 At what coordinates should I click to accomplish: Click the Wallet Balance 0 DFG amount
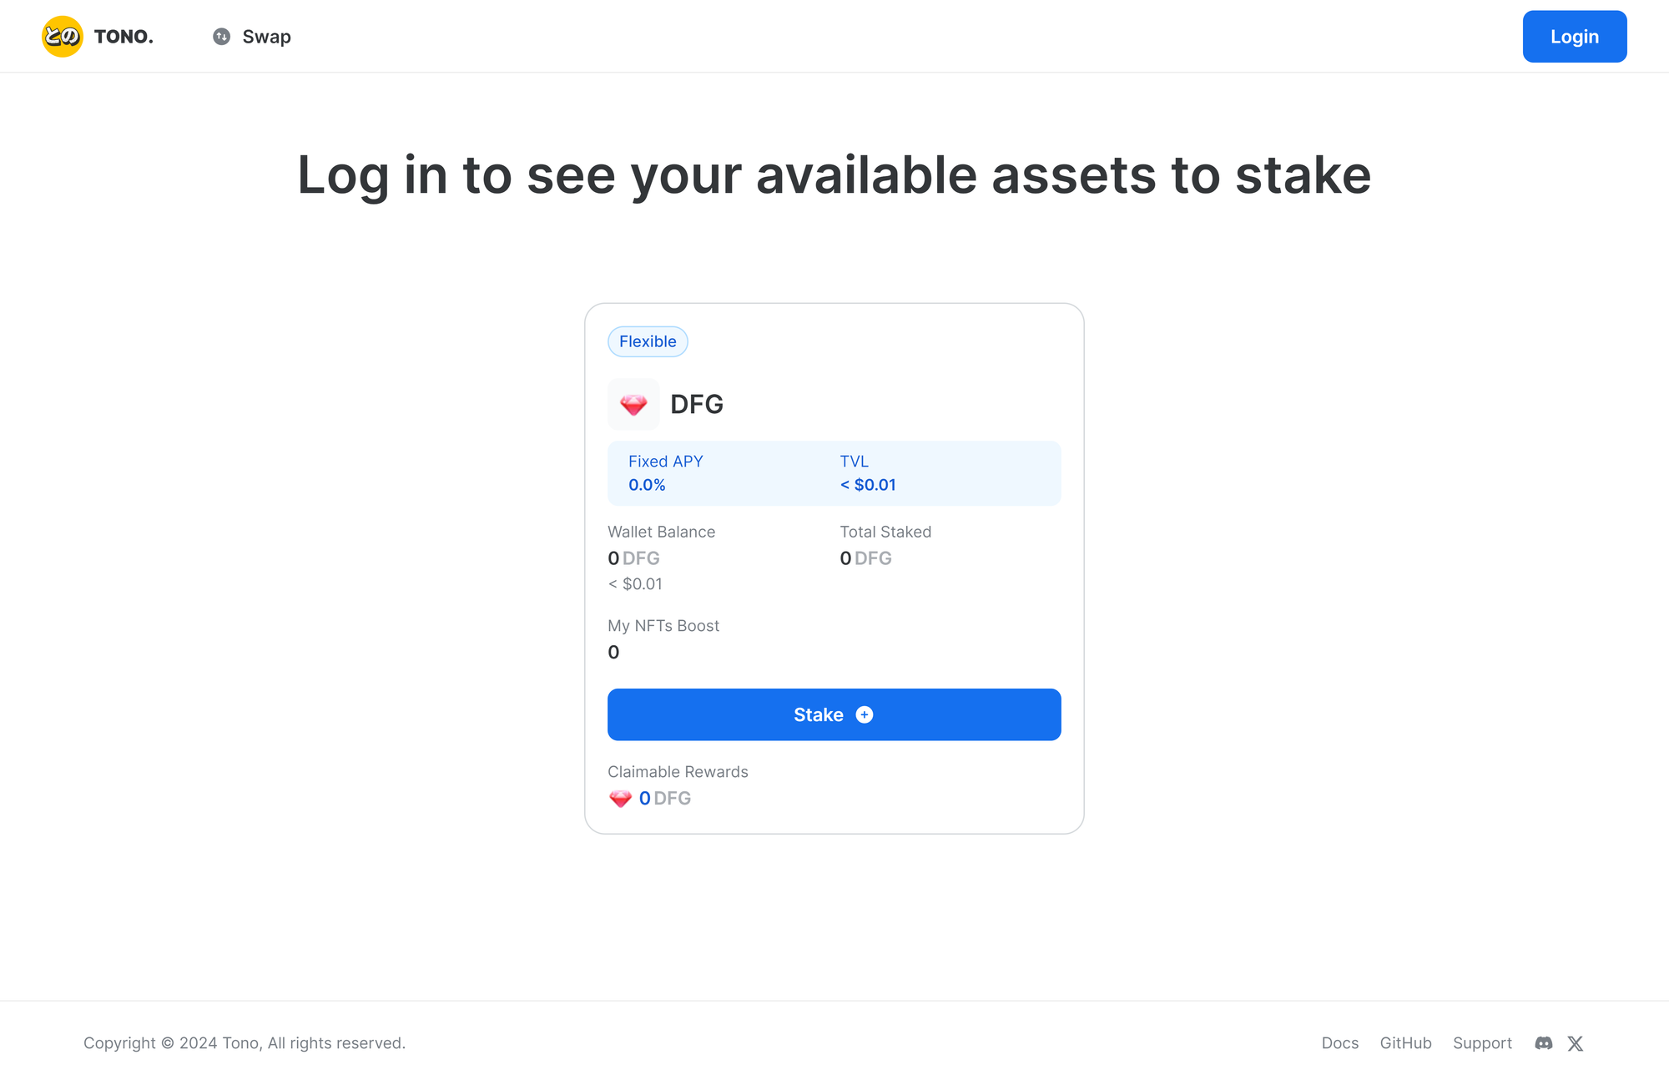(633, 558)
